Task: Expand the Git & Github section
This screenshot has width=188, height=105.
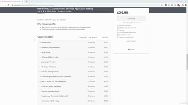Action: tap(74, 52)
